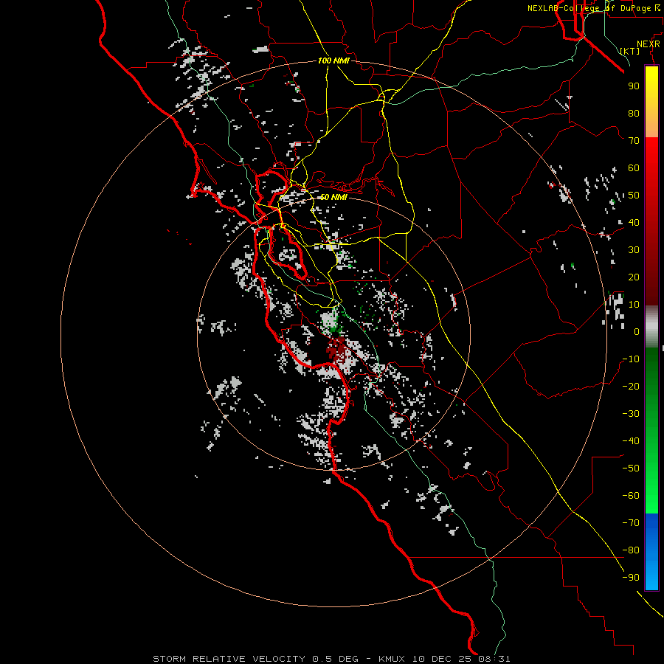The height and width of the screenshot is (664, 664).
Task: Click the positive 20 value on the velocity scale
Action: [x=634, y=277]
